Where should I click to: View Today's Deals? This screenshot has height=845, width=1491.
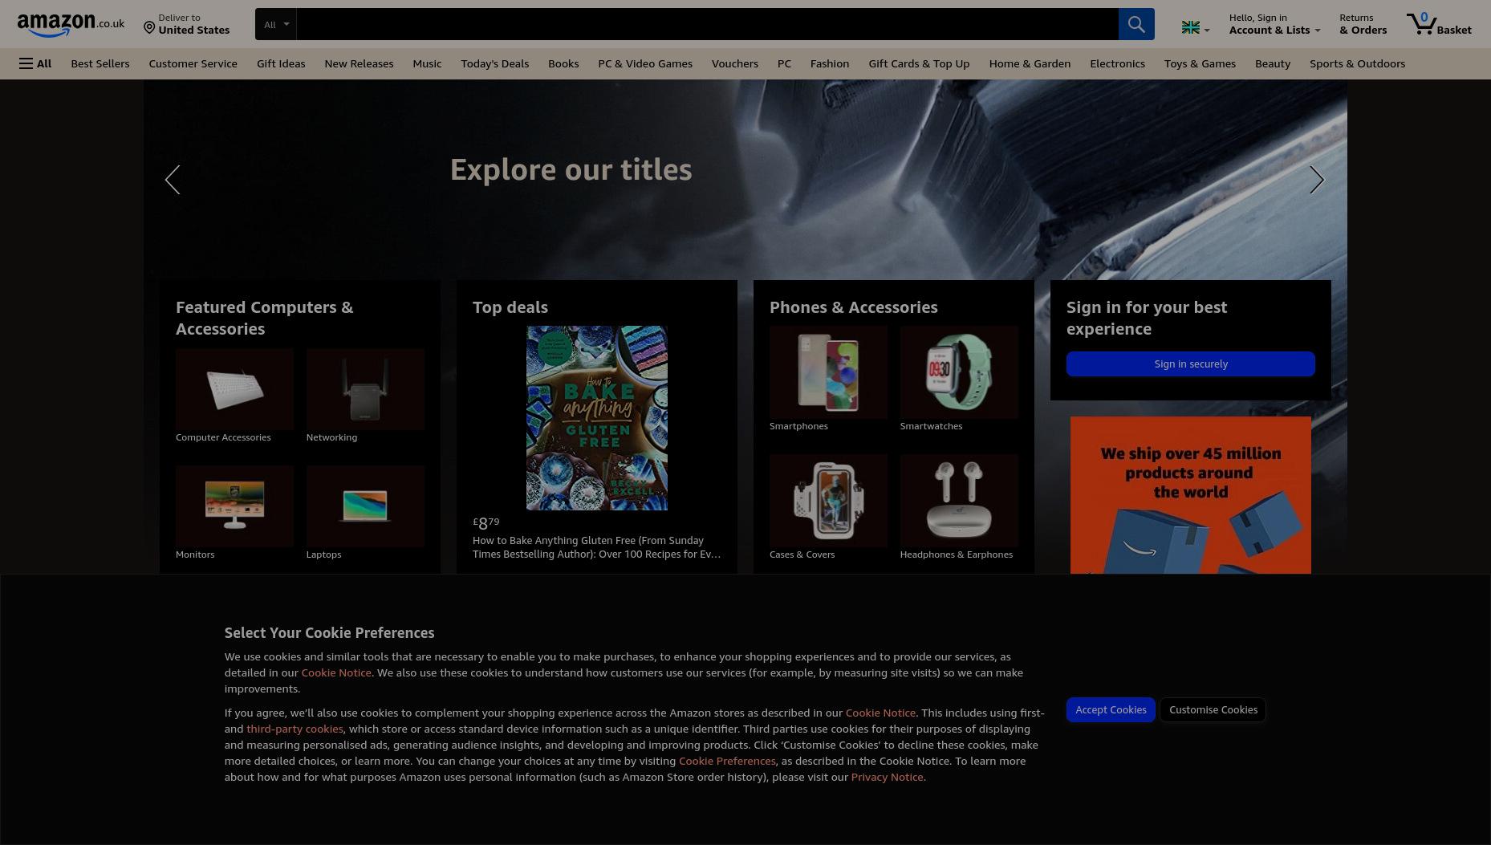pos(494,63)
